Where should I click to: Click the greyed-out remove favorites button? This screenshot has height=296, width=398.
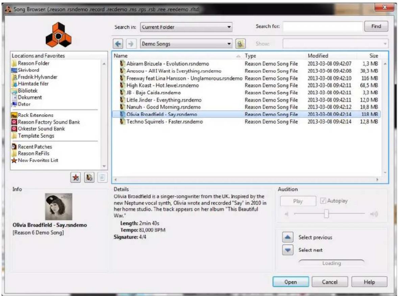(x=102, y=177)
